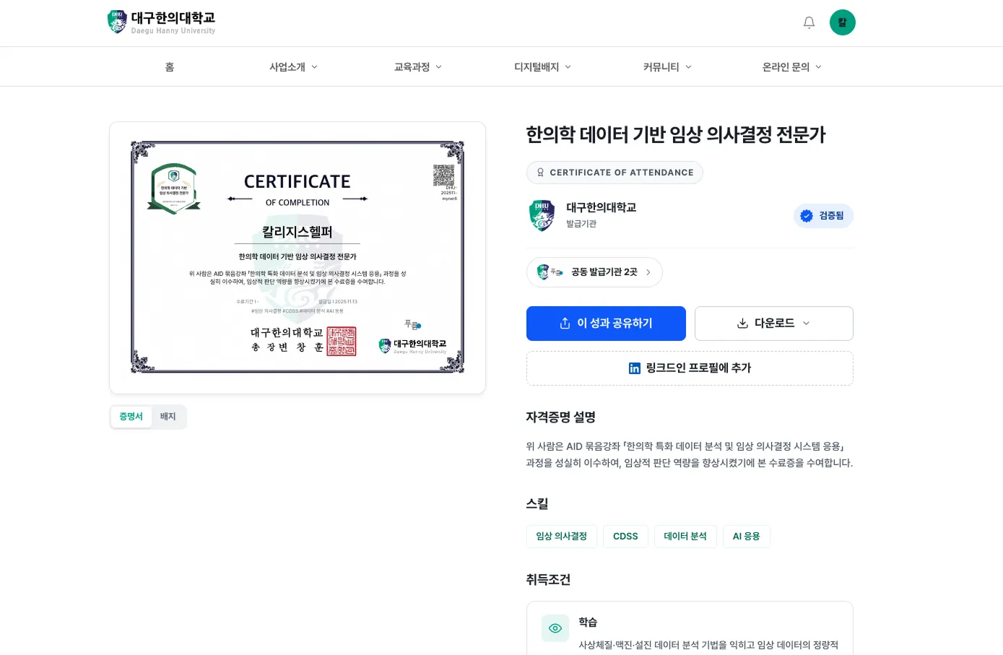The image size is (1003, 655).
Task: Switch to the 증명서 tab
Action: tap(131, 417)
